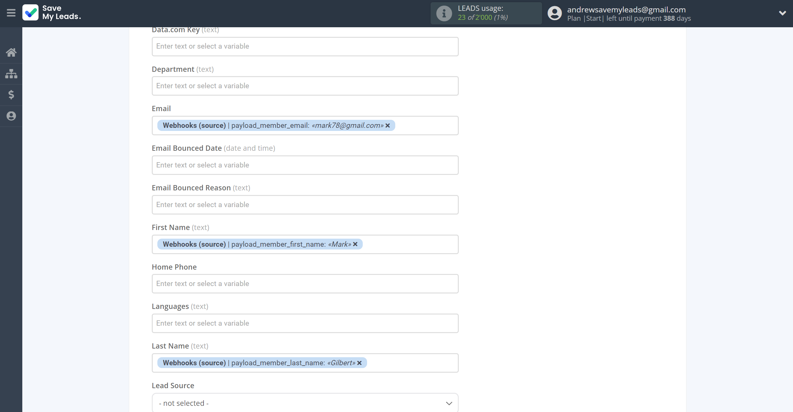
Task: Click the hamburger menu icon top left
Action: tap(11, 13)
